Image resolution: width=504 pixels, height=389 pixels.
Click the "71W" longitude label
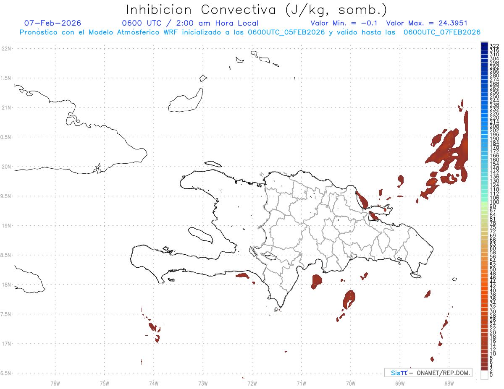pyautogui.click(x=301, y=383)
